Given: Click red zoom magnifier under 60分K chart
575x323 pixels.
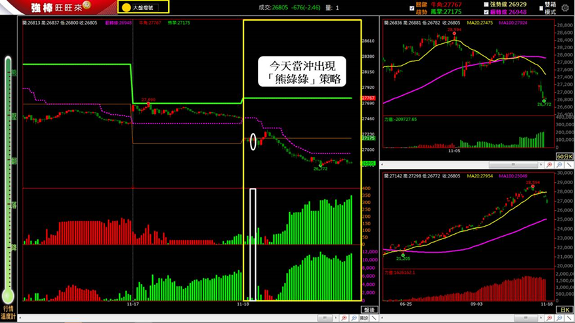Looking at the screenshot, I should tap(549, 165).
